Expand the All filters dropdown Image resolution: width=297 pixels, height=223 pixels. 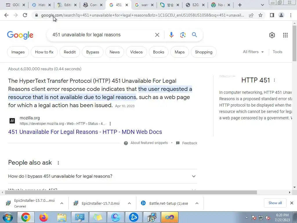tap(253, 52)
